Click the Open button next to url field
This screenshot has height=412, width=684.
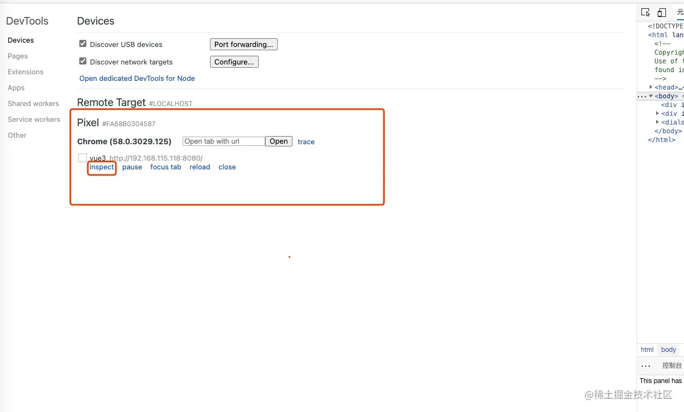click(x=279, y=141)
